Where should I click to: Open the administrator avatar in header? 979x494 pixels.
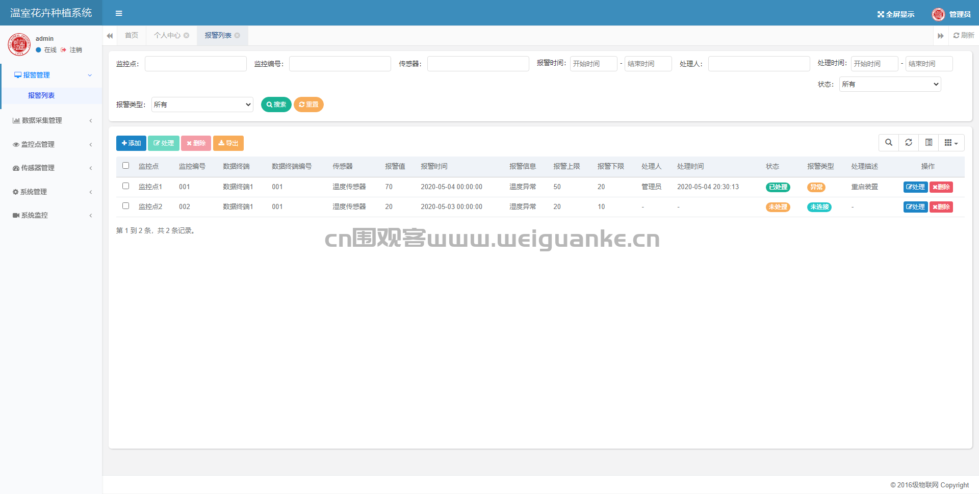click(938, 14)
